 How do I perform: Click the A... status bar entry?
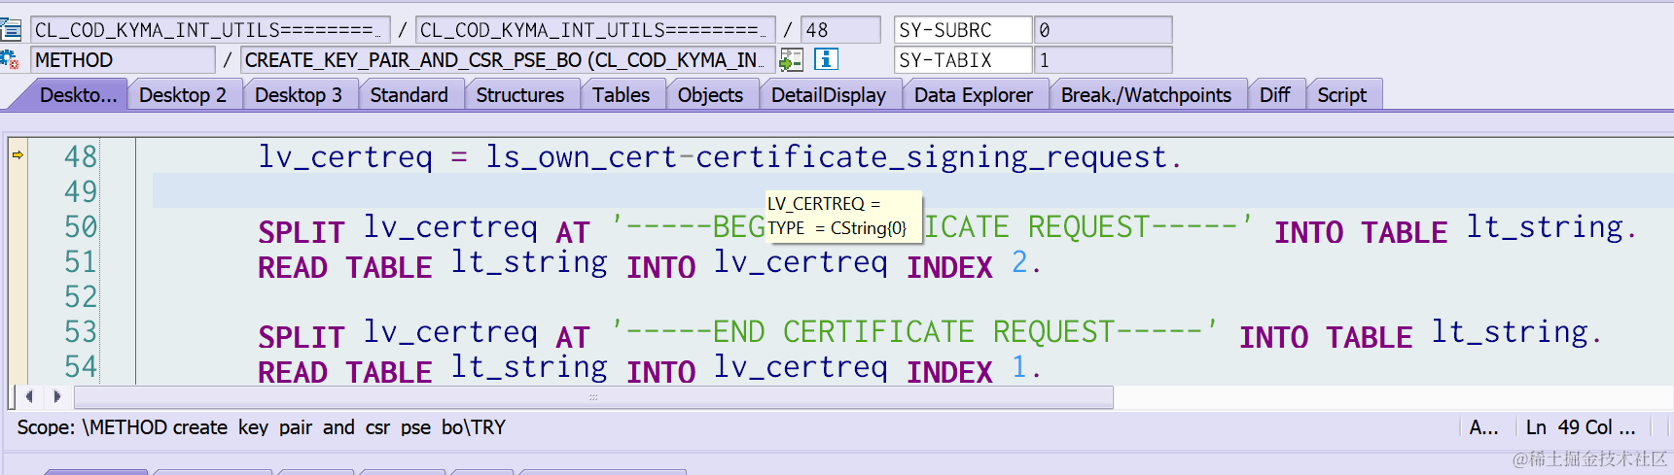(1483, 427)
